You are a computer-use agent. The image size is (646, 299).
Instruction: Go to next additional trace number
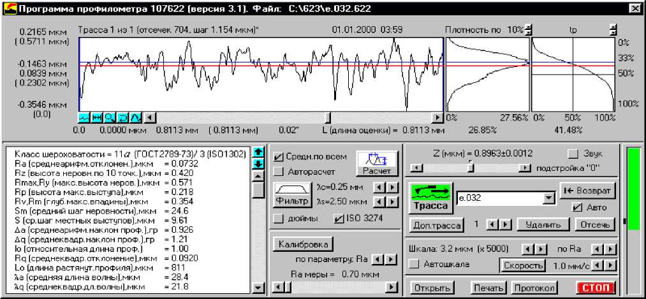click(506, 225)
